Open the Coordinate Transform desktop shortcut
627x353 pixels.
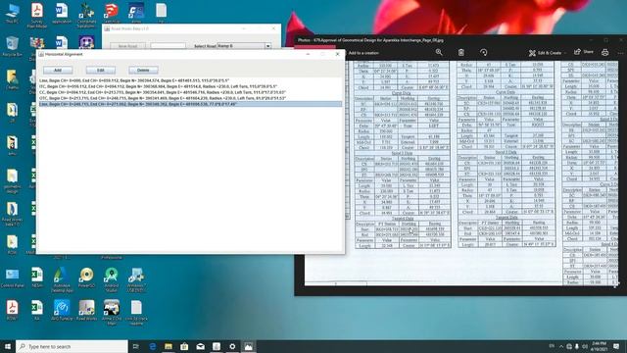click(x=86, y=16)
